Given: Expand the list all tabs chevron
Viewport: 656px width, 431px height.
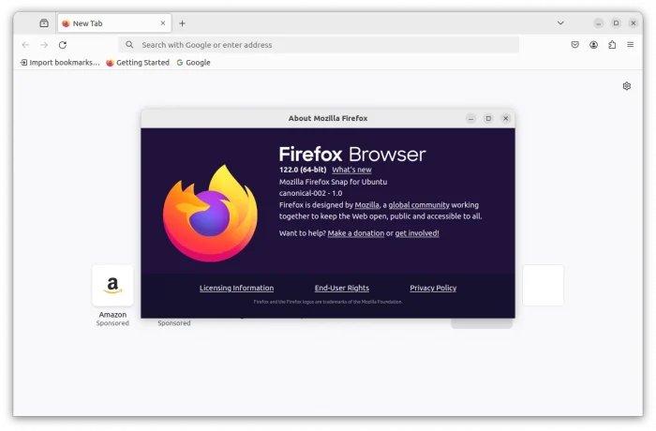Looking at the screenshot, I should (x=560, y=23).
